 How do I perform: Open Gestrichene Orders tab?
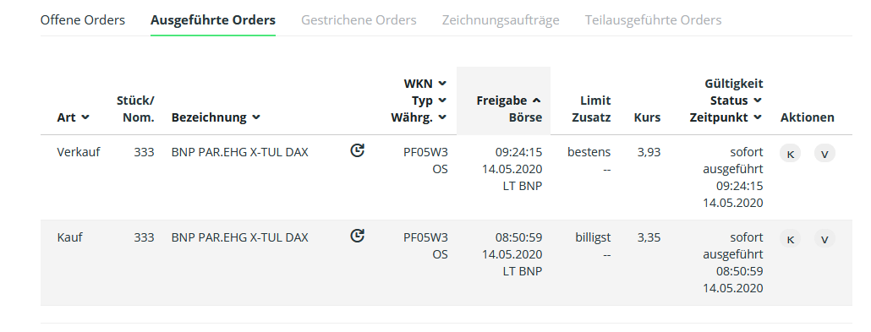[x=359, y=20]
